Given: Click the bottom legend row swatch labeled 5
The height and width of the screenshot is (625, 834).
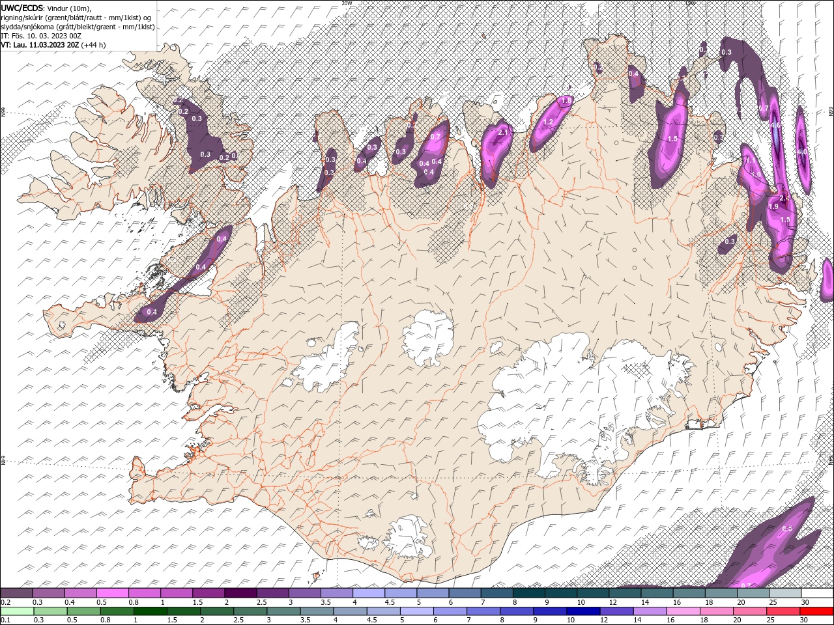Looking at the screenshot, I should [416, 611].
